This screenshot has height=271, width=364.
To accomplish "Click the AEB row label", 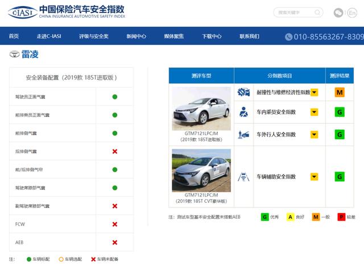I will (x=19, y=242).
